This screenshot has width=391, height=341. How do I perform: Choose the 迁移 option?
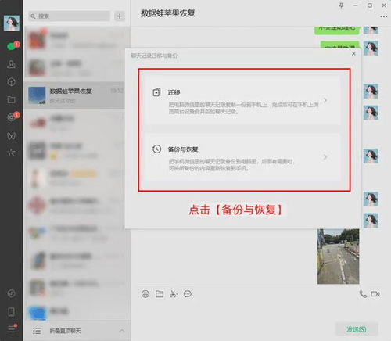[x=244, y=100]
